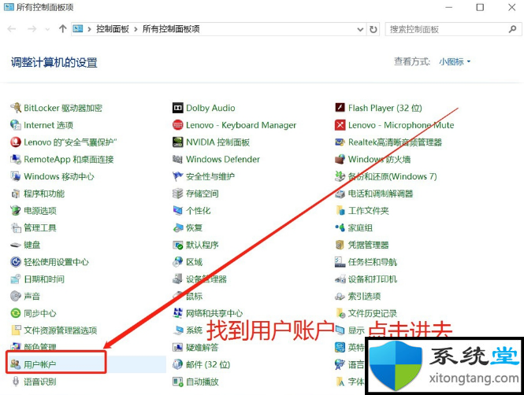Open the 声音 speaker icon
Image resolution: width=524 pixels, height=395 pixels.
[16, 296]
